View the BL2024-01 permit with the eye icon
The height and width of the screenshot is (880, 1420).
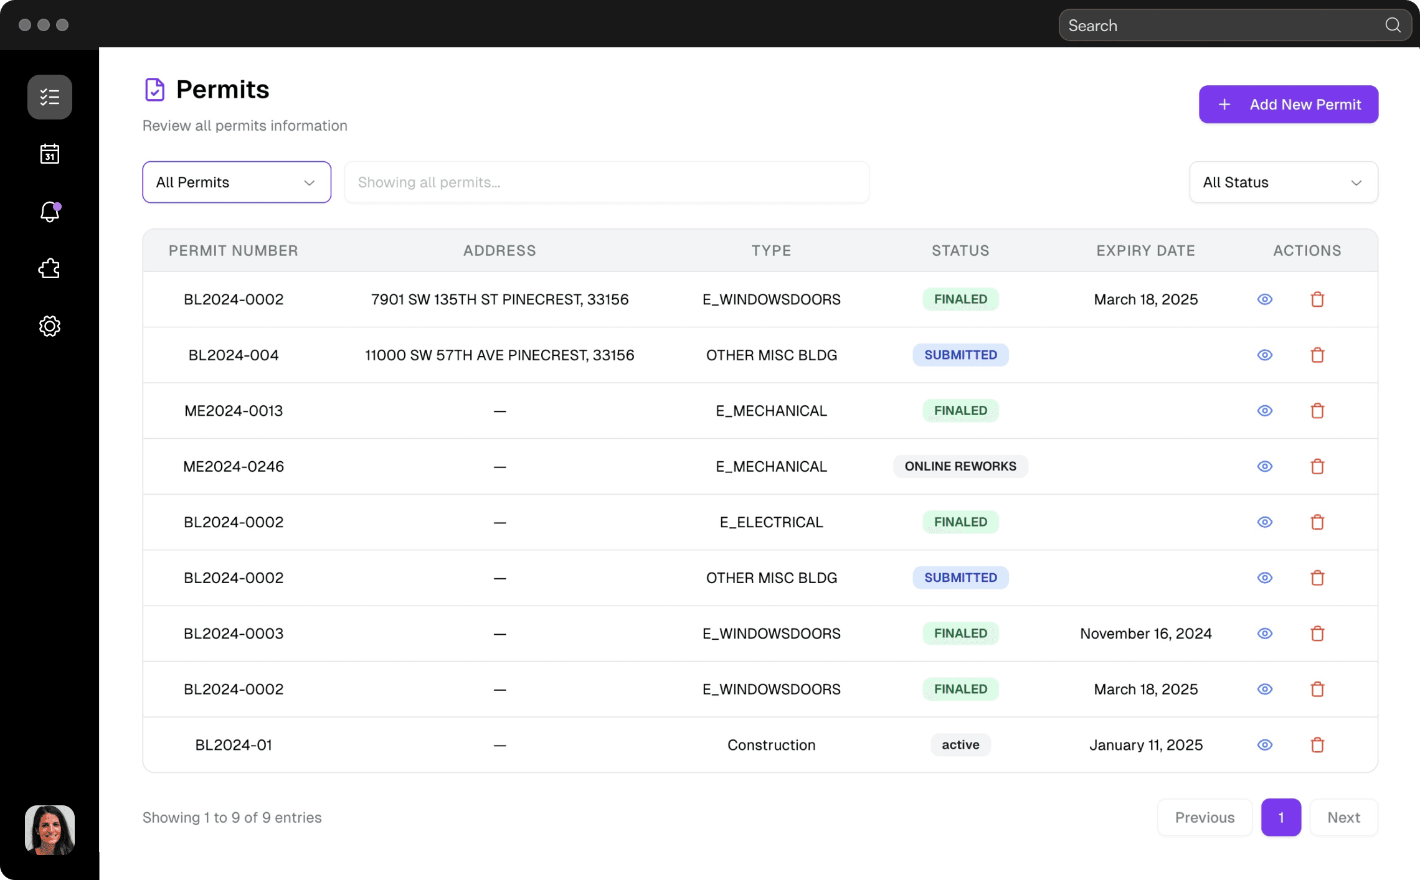click(1264, 744)
